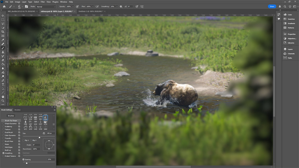
Task: Click the Brushes button in Brush Settings
Action: (x=11, y=116)
